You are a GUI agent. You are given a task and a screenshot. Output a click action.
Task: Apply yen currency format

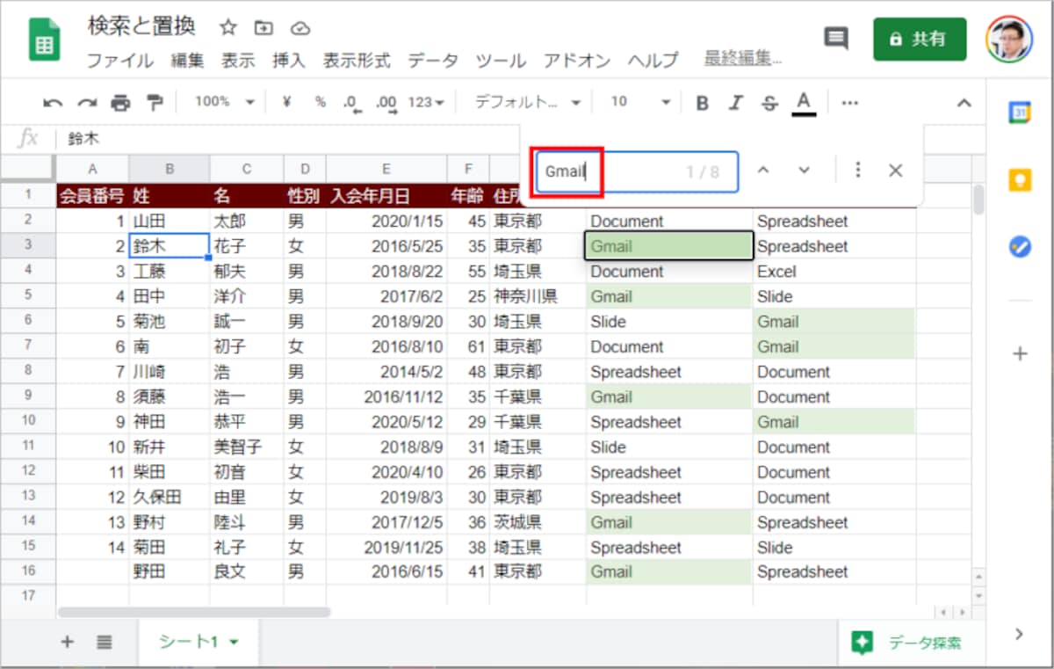pos(286,102)
